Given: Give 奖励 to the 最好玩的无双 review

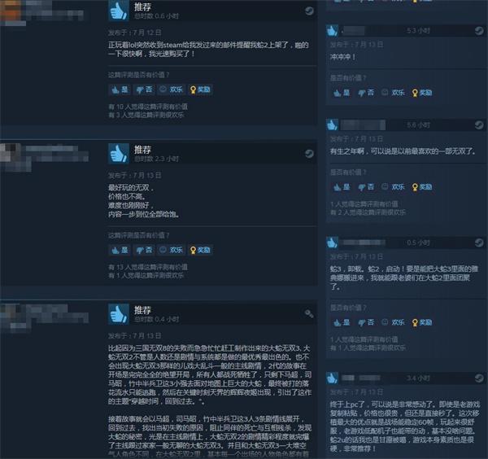Looking at the screenshot, I should [x=200, y=250].
